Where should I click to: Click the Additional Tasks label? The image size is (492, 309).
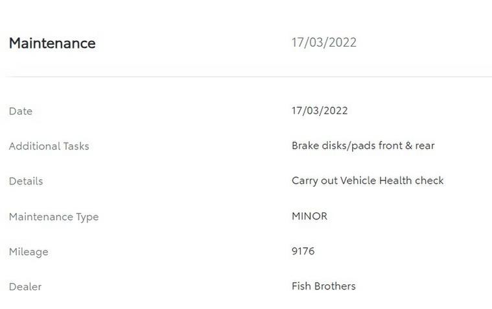click(x=49, y=146)
